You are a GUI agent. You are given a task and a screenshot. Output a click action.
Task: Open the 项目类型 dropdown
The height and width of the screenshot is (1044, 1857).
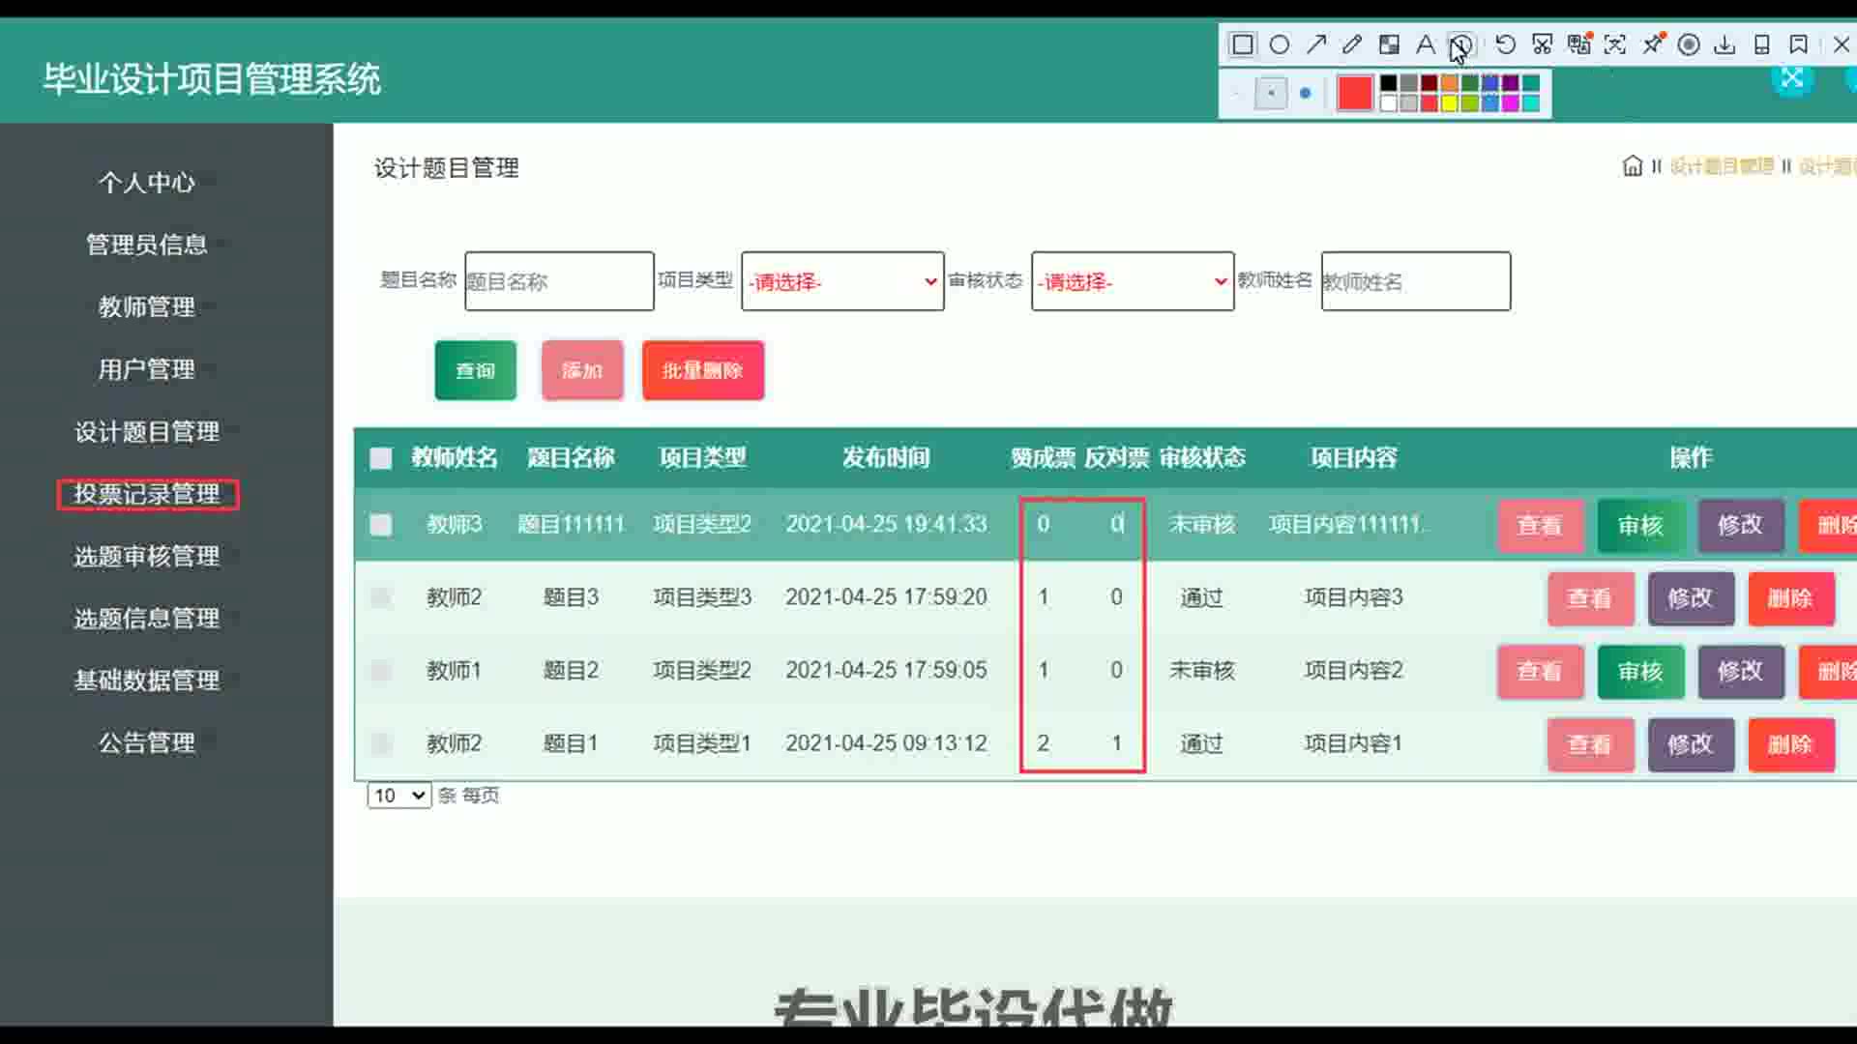842,281
